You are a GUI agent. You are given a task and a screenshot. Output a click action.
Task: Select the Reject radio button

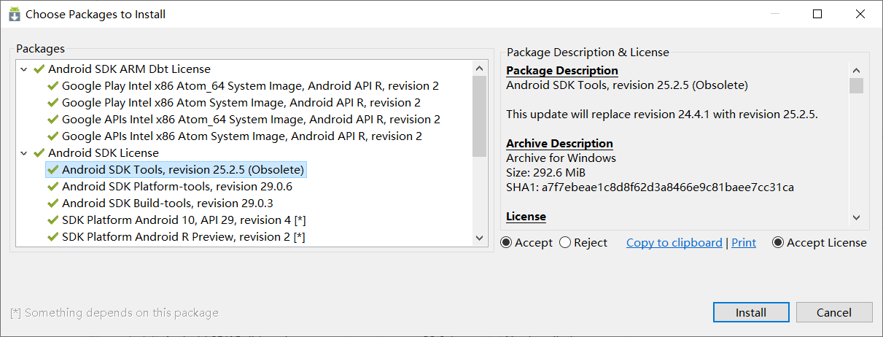click(565, 243)
